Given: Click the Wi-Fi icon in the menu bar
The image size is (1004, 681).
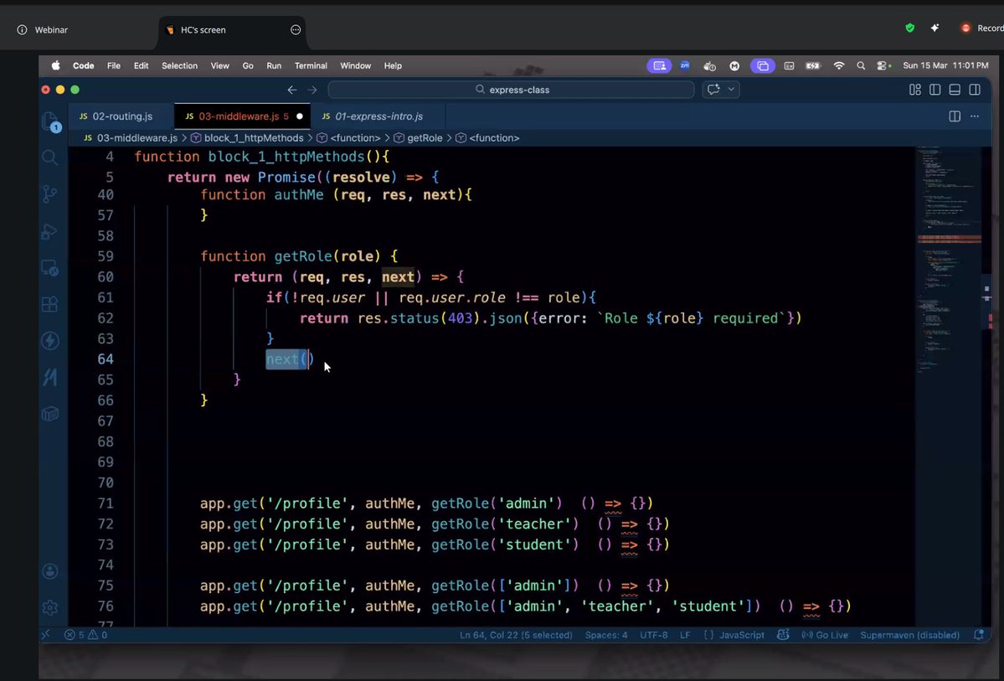Looking at the screenshot, I should (839, 65).
